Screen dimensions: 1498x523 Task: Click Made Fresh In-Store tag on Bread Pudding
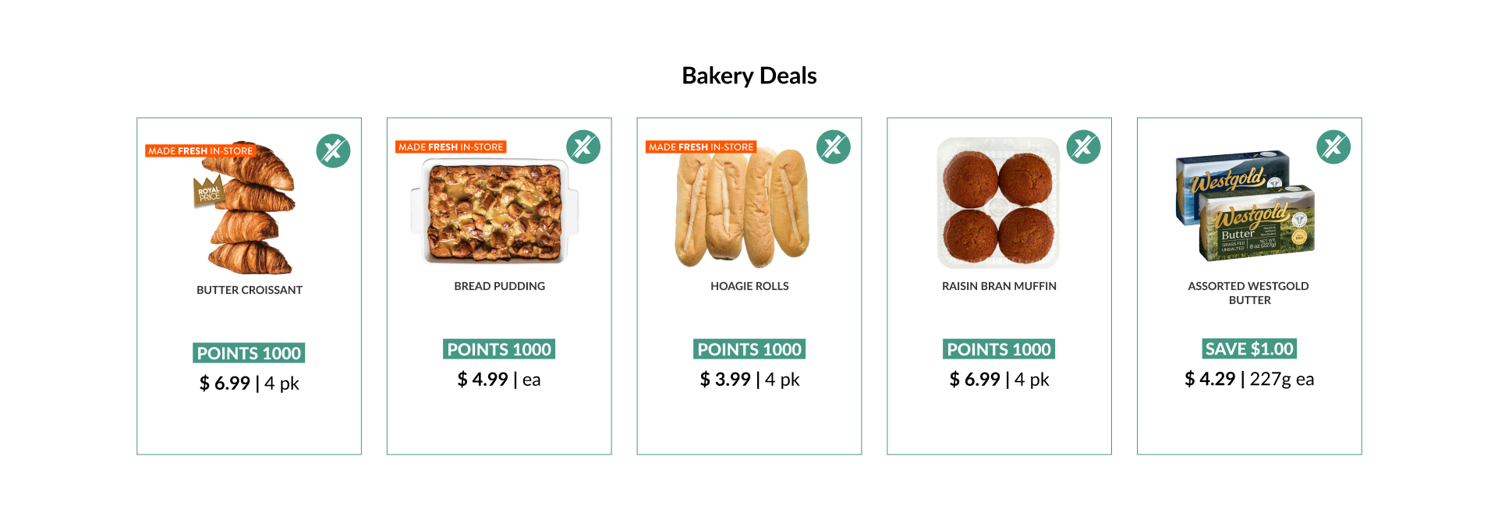[x=451, y=147]
